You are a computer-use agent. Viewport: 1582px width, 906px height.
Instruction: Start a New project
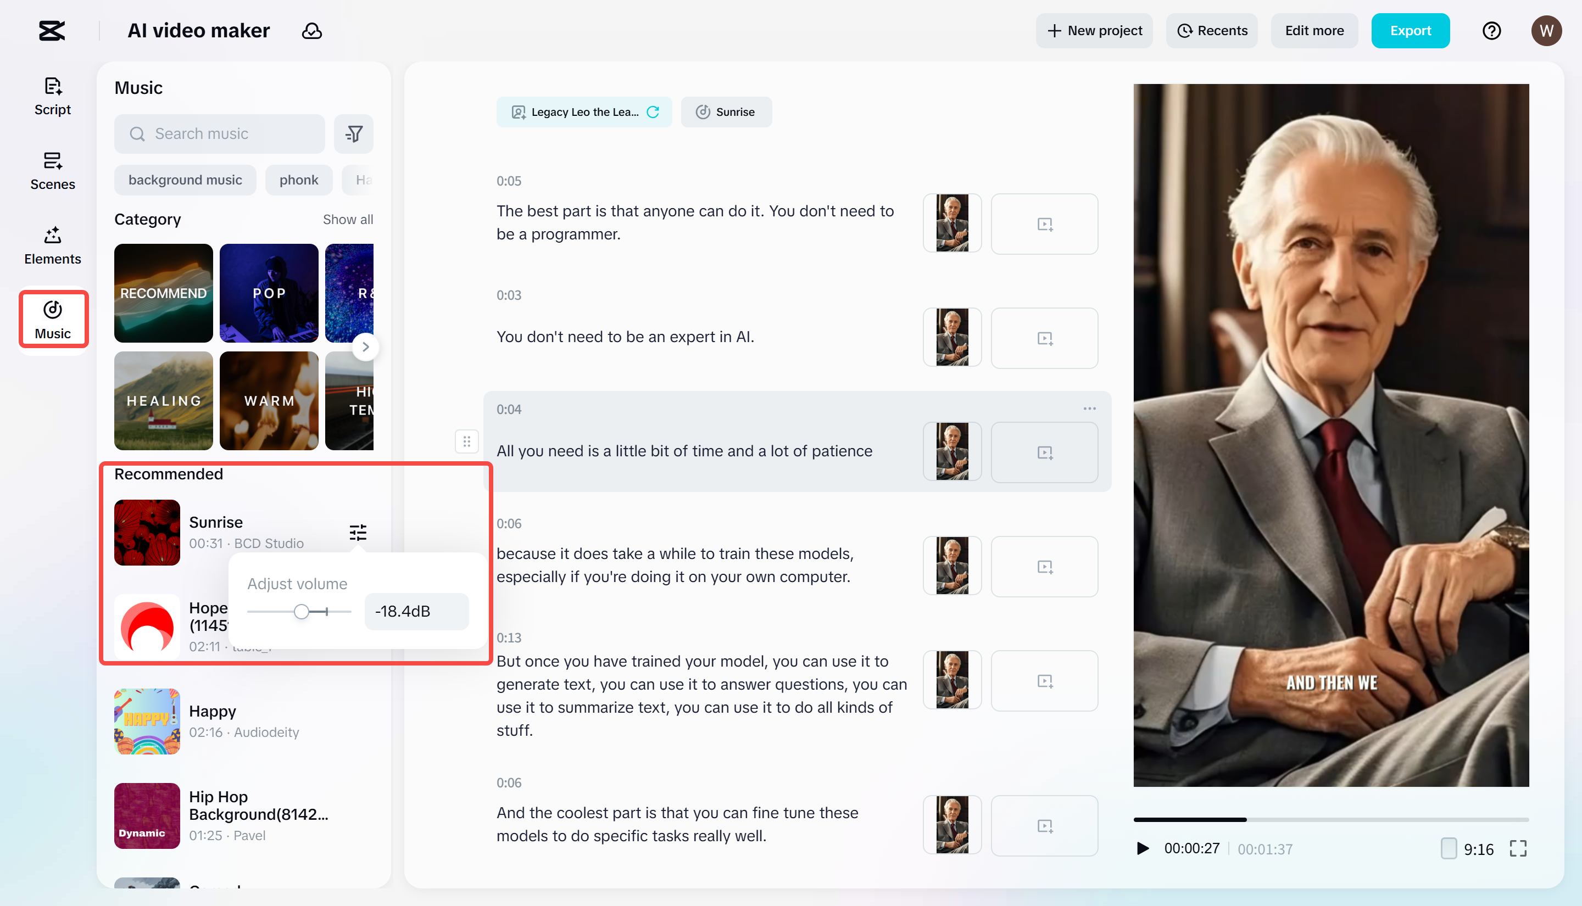pos(1094,31)
